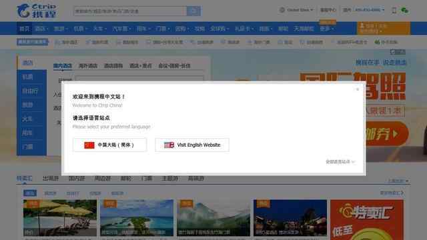Open 全球购 in blue nav bar

click(220, 29)
